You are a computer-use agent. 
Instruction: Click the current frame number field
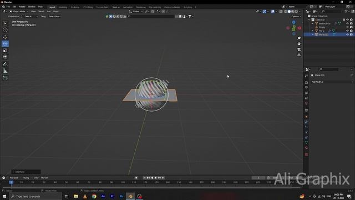tap(258, 178)
